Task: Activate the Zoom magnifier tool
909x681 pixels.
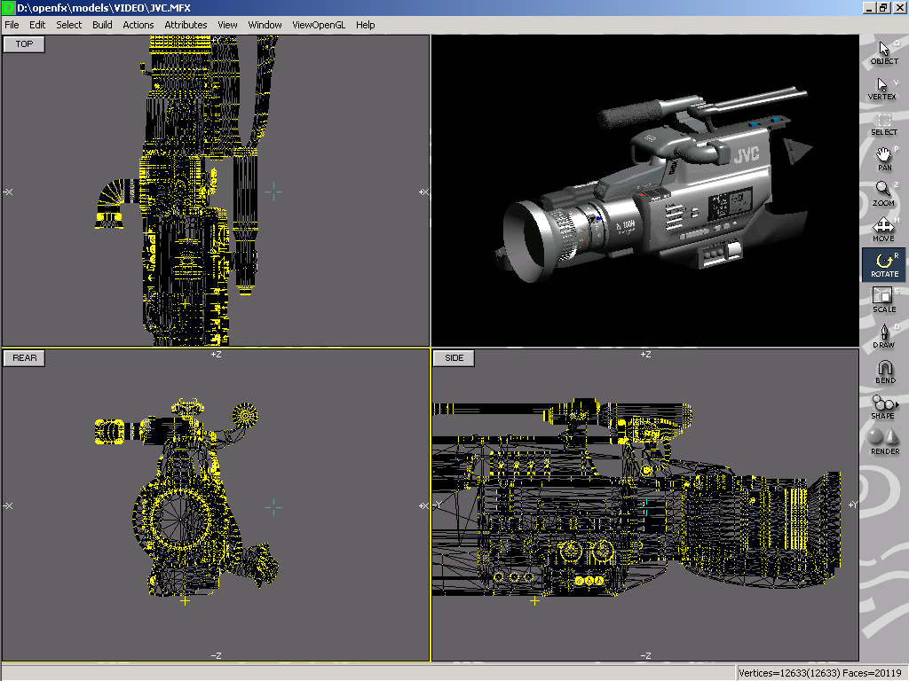Action: pos(883,193)
